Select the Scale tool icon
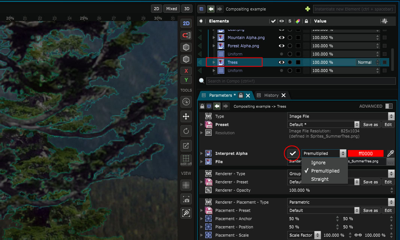 tap(186, 146)
